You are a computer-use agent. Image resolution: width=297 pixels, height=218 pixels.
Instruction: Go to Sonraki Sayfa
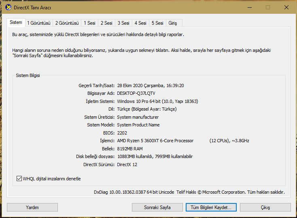[x=157, y=207]
